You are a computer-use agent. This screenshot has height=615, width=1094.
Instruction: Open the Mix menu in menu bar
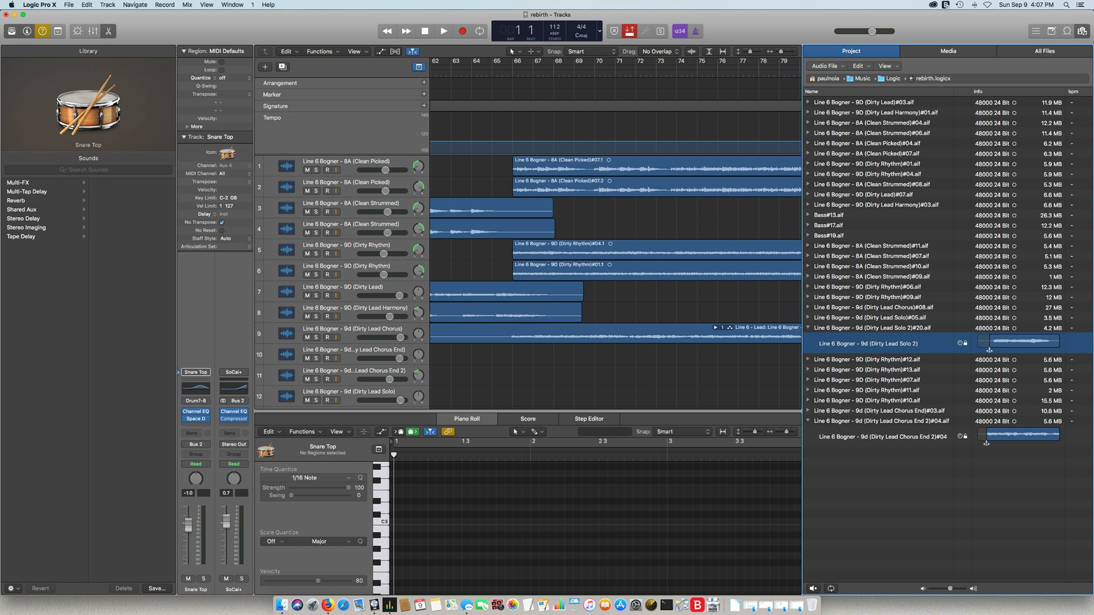(x=187, y=5)
